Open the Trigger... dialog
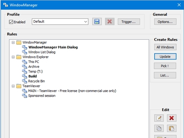The height and width of the screenshot is (138, 184). click(129, 22)
